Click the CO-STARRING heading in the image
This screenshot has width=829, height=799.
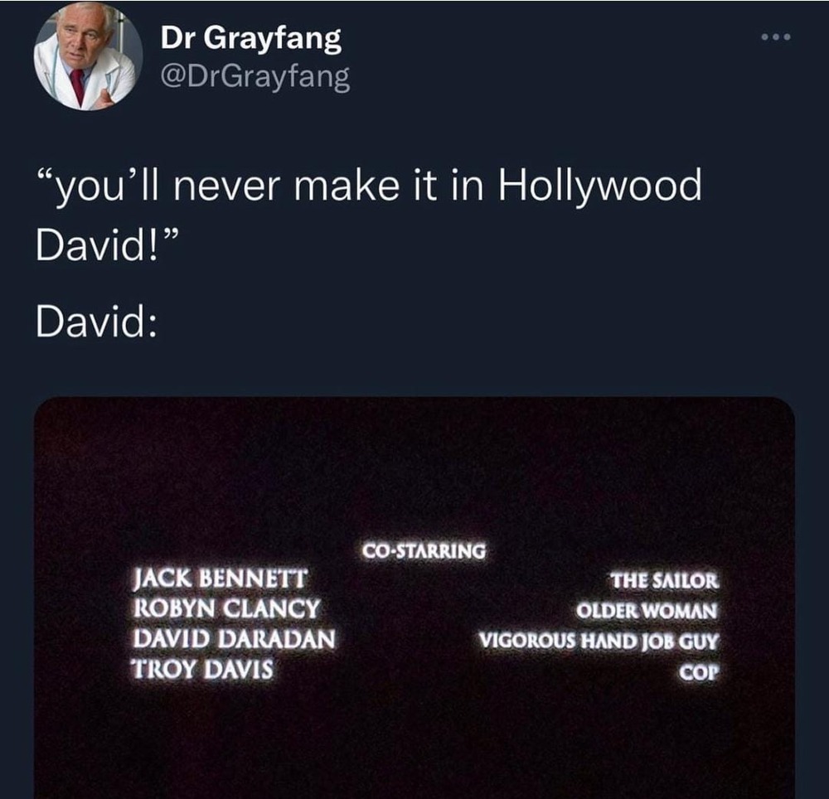tap(424, 551)
